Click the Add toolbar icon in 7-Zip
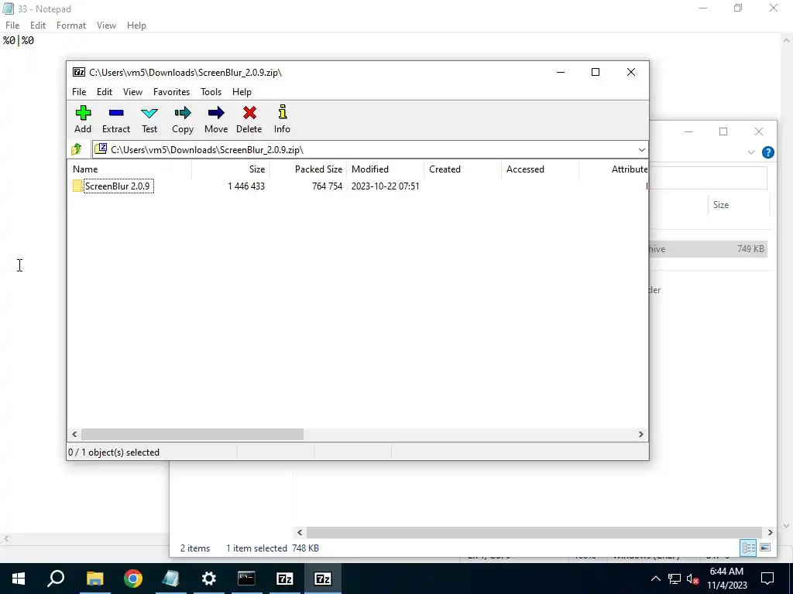Viewport: 793px width, 594px height. 83,119
